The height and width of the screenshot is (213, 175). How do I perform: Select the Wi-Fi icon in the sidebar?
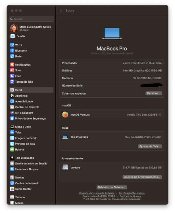click(12, 45)
